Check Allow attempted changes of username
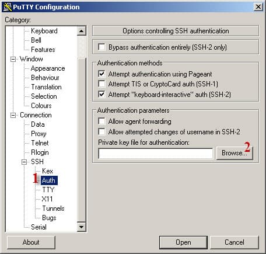 [x=101, y=132]
